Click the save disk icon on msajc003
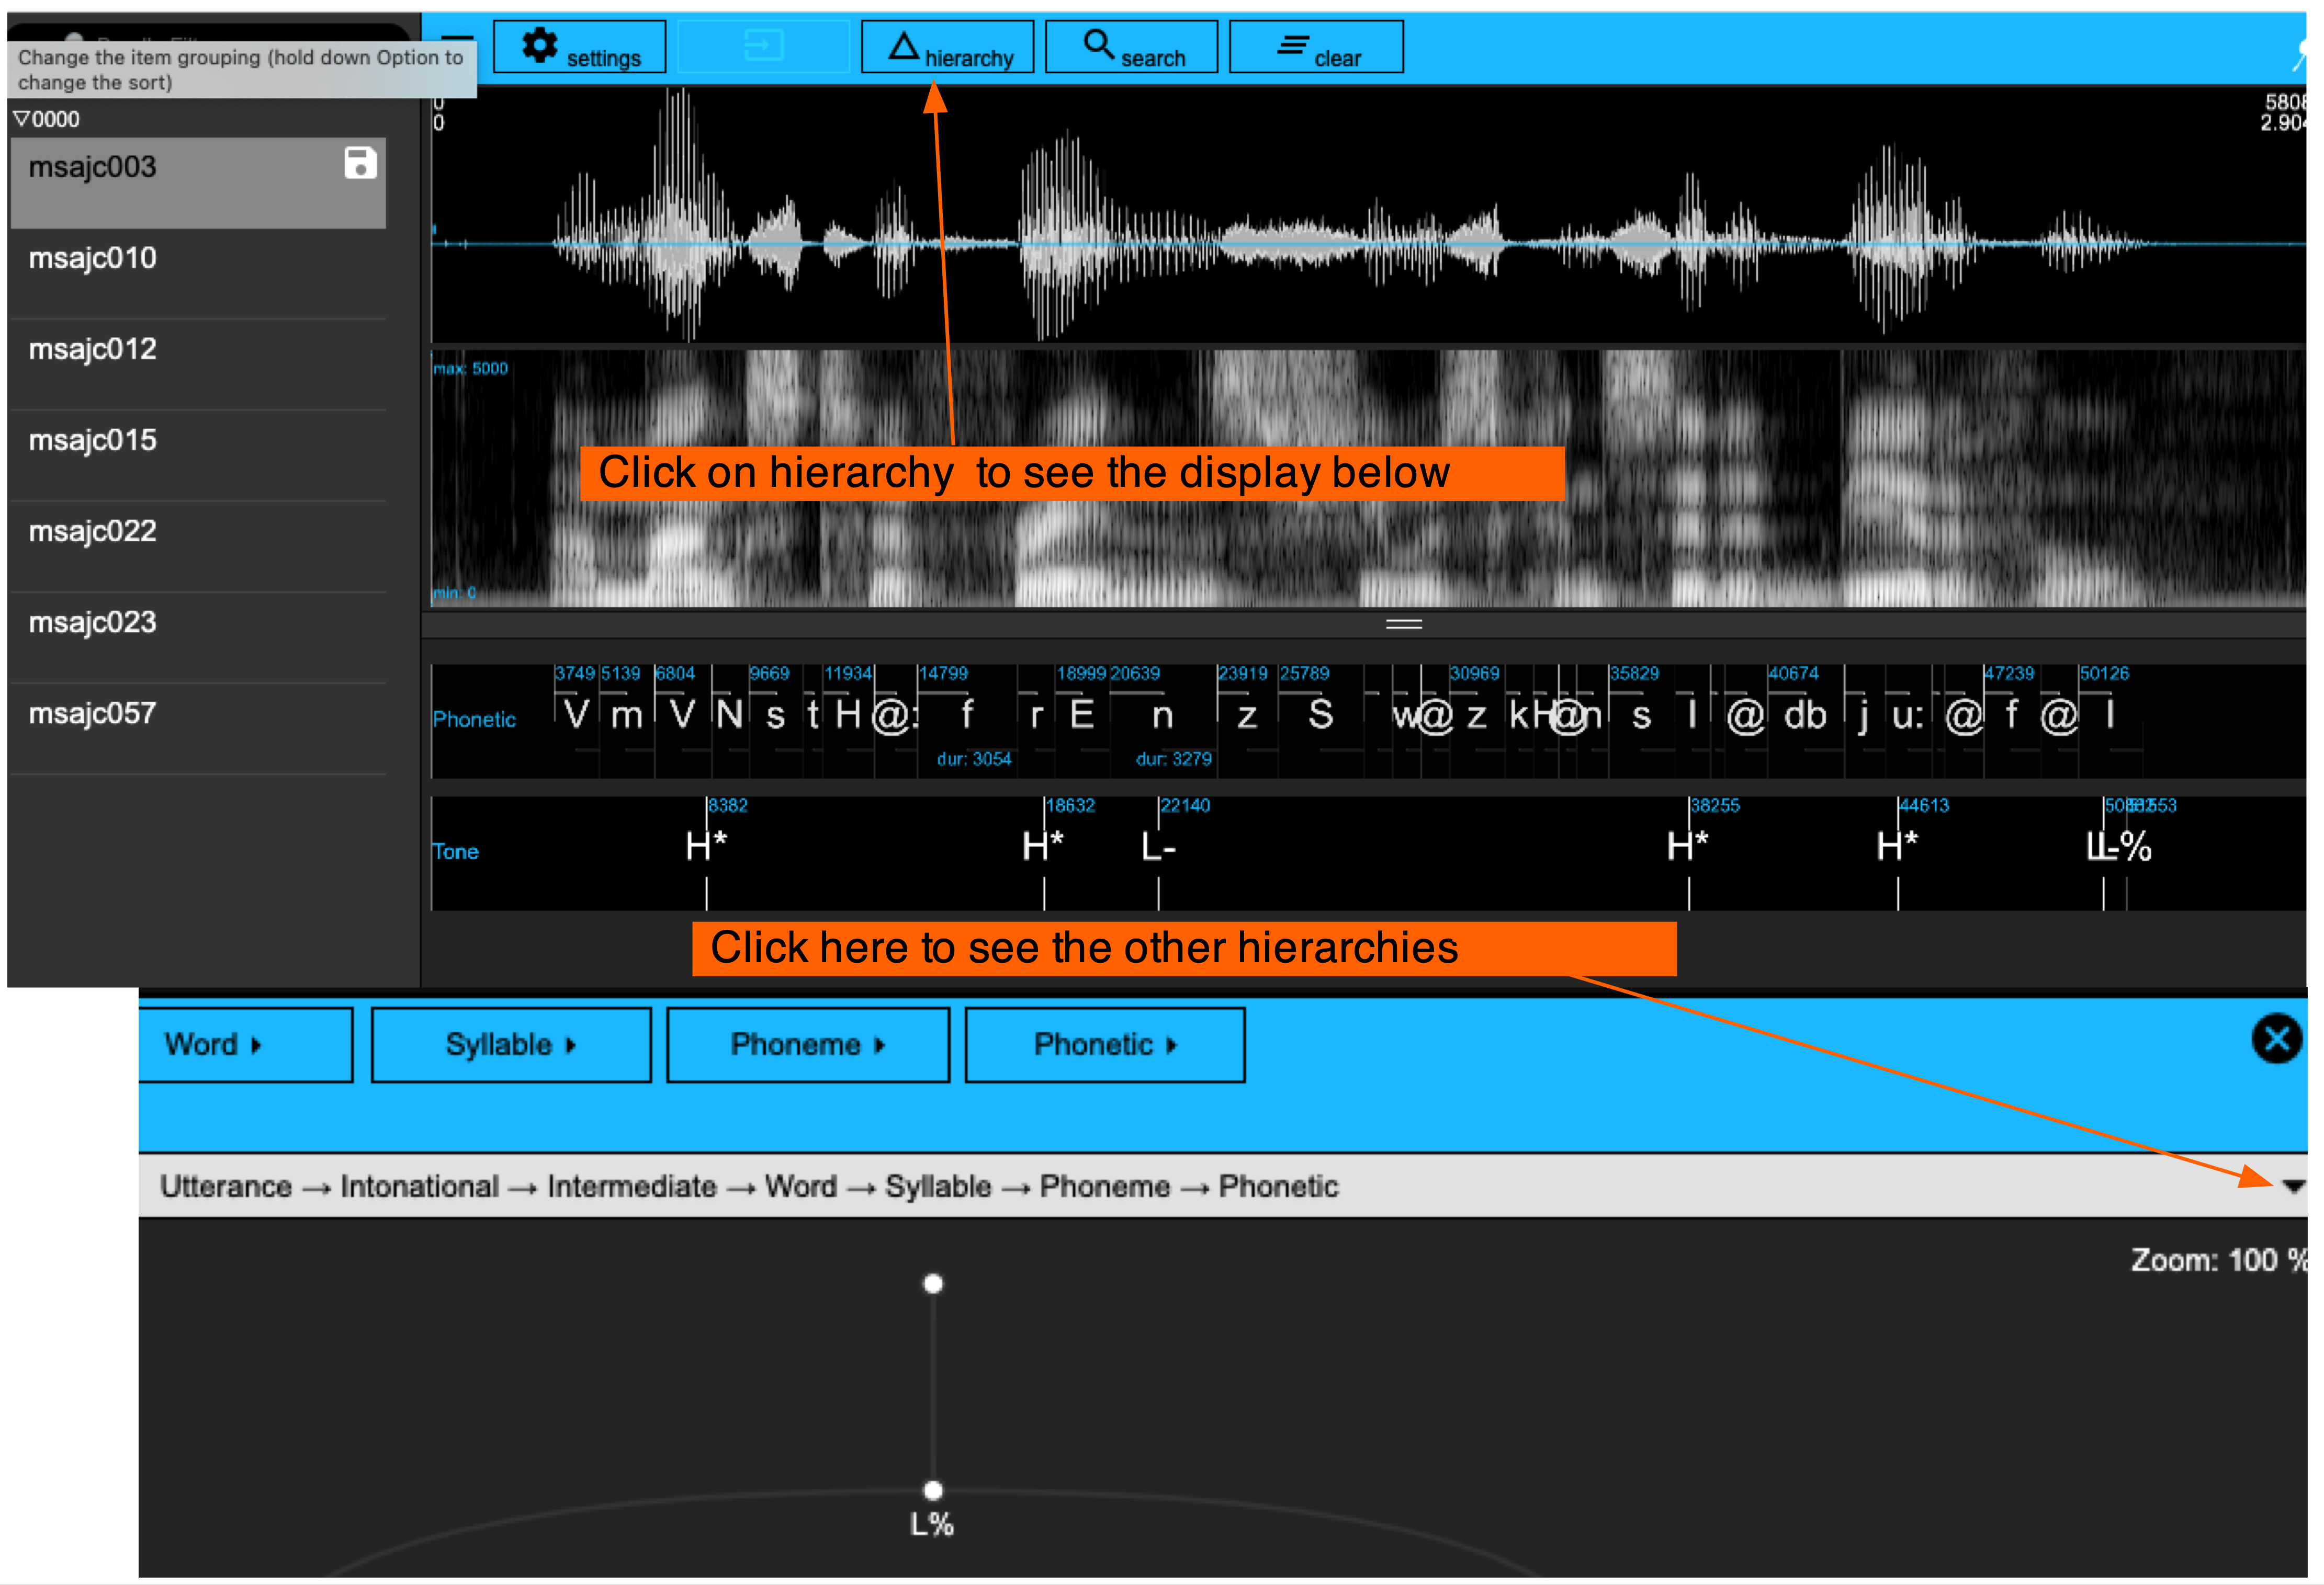Image resolution: width=2324 pixels, height=1585 pixels. click(360, 163)
